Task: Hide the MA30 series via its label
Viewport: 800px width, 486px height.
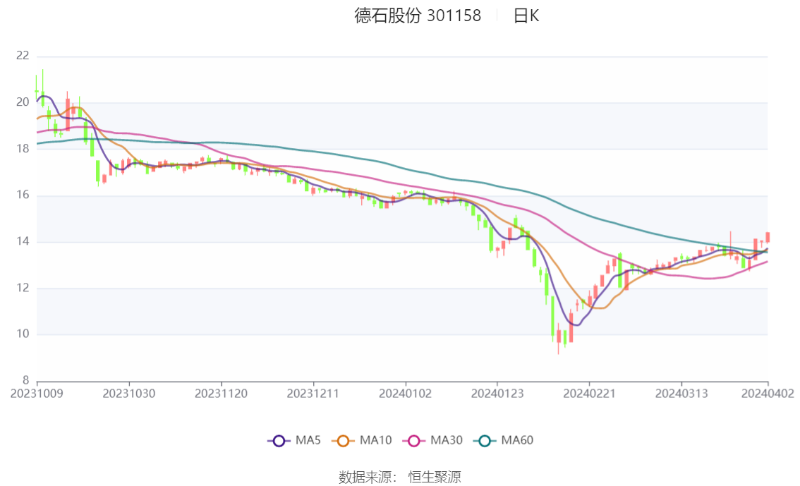Action: [x=446, y=441]
